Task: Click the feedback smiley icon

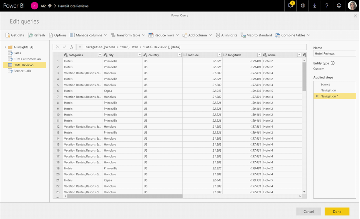Action: [x=339, y=6]
